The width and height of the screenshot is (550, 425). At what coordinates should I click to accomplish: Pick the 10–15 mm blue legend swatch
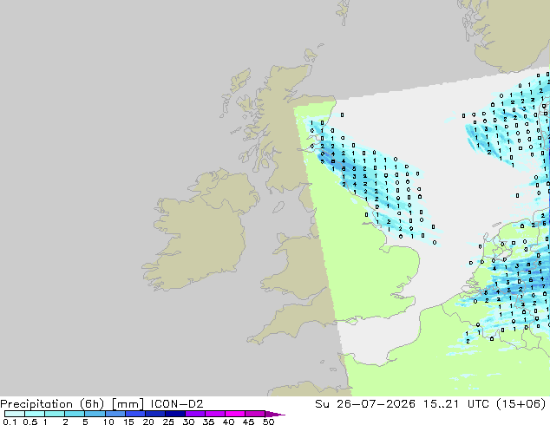click(115, 414)
